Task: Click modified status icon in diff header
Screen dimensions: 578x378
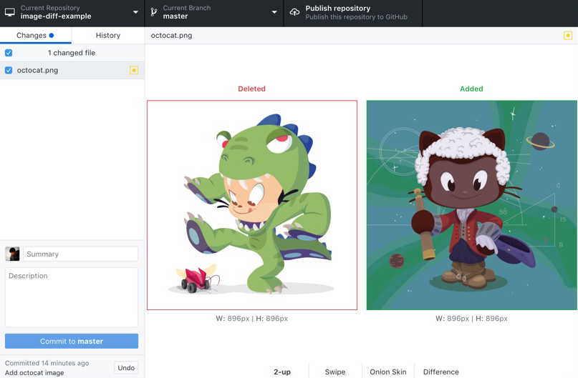Action: tap(568, 35)
